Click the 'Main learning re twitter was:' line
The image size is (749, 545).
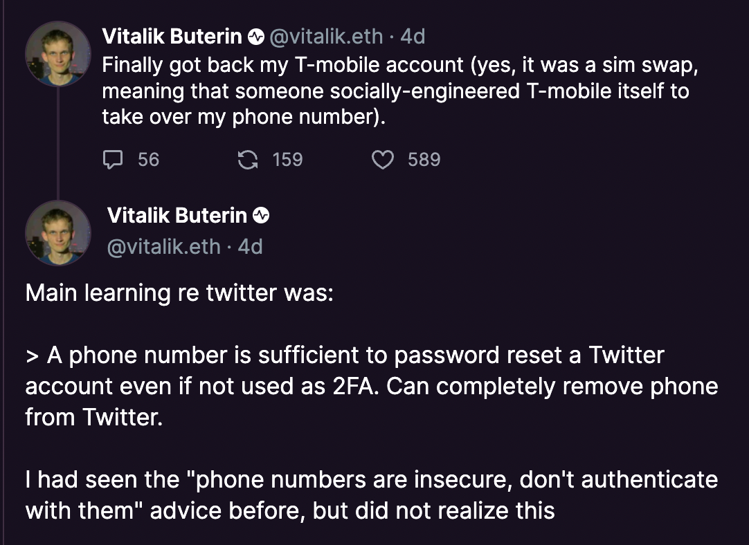[179, 293]
